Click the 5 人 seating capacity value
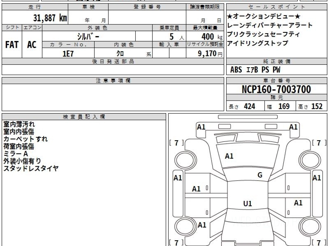Screen dimensions: 329x246 (x=177, y=36)
